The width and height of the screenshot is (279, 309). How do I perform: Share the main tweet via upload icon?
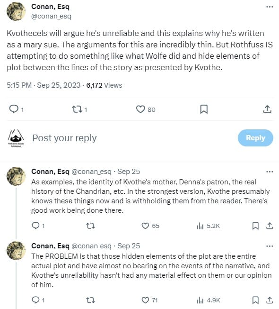267,109
